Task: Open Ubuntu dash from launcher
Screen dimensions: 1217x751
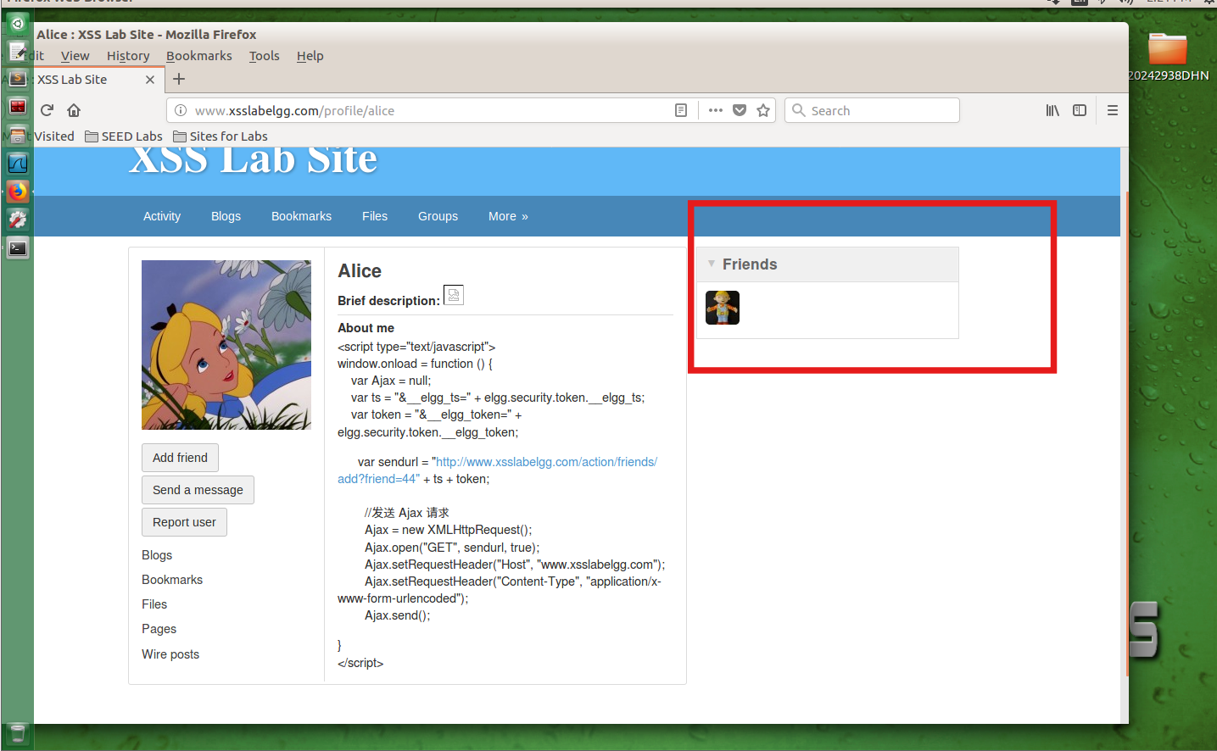Action: click(x=18, y=24)
